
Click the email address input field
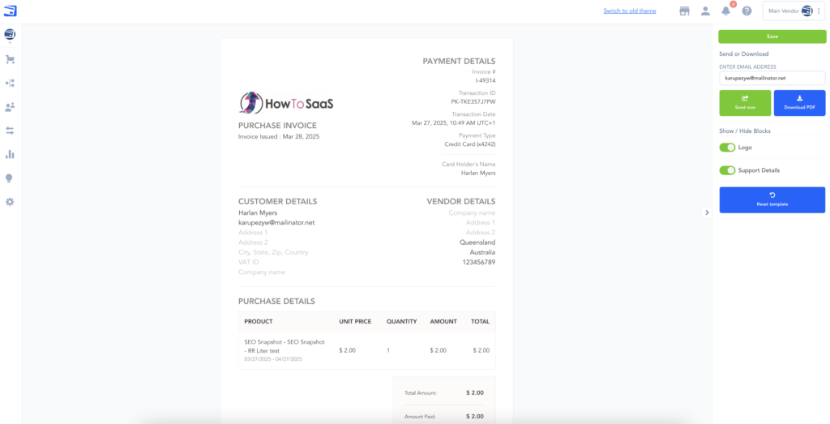point(772,78)
